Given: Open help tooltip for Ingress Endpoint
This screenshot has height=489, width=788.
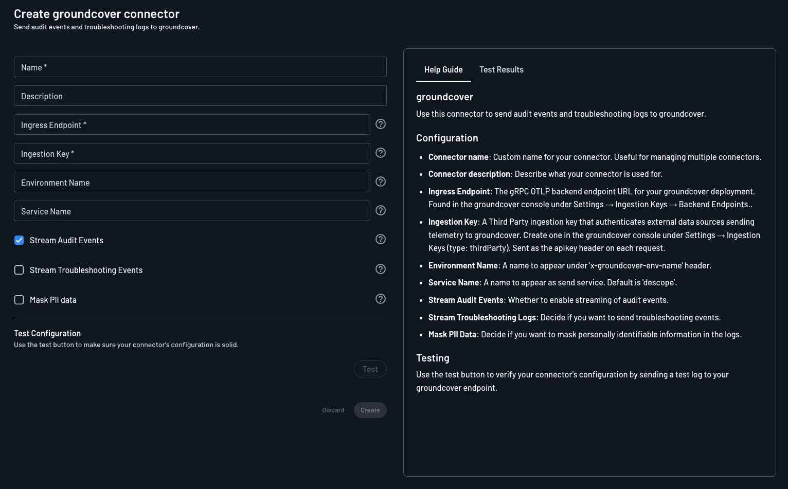Looking at the screenshot, I should click(381, 124).
